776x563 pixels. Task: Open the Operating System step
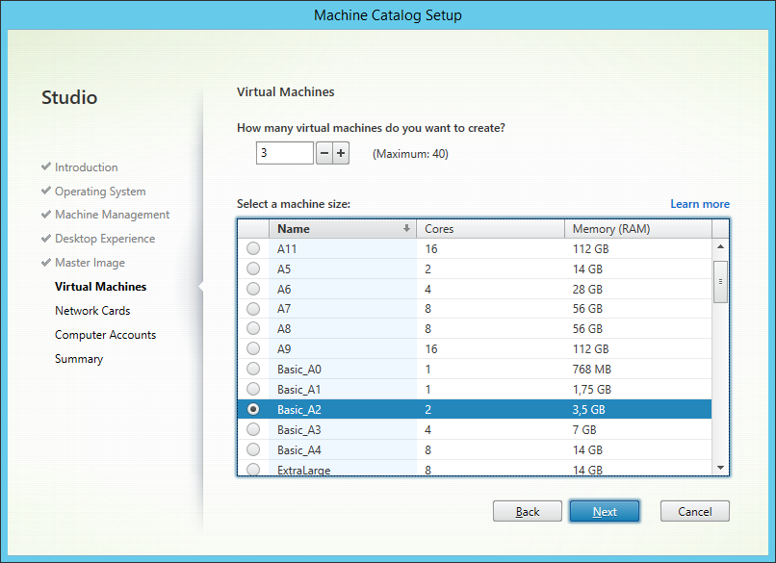click(100, 192)
